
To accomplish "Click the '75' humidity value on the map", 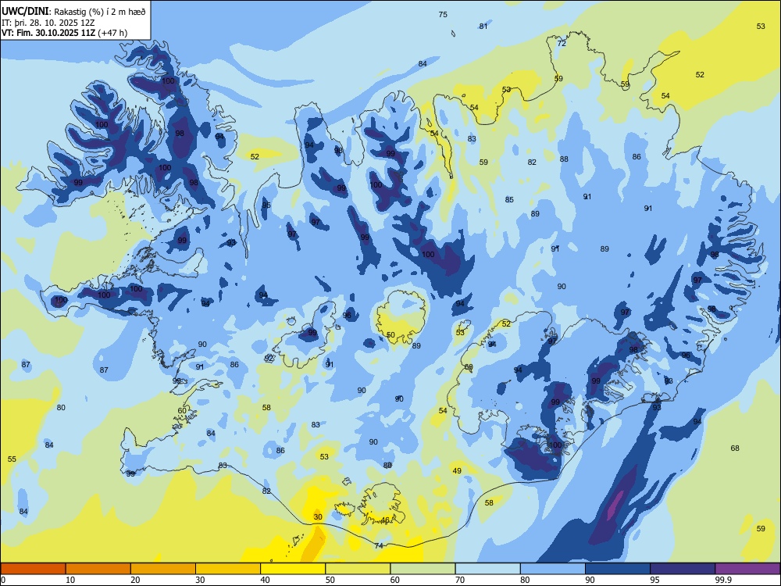I will tap(443, 14).
